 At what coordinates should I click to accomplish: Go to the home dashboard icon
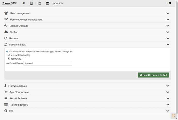24,3
